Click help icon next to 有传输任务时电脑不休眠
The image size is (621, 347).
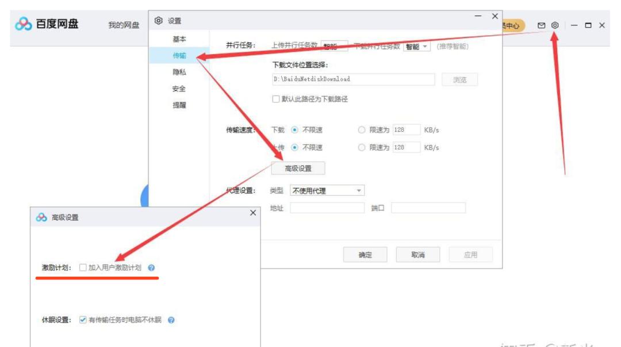[171, 320]
